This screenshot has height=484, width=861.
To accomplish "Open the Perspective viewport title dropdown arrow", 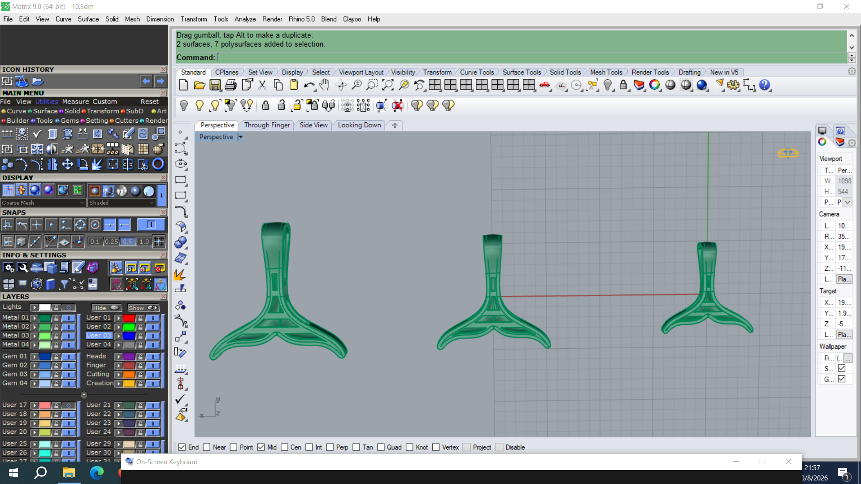I will point(241,137).
